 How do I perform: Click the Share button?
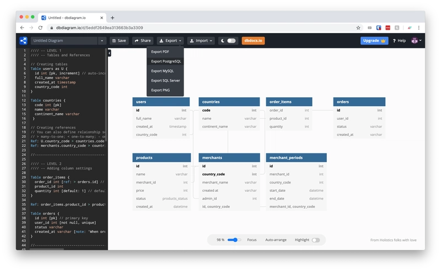tap(143, 41)
